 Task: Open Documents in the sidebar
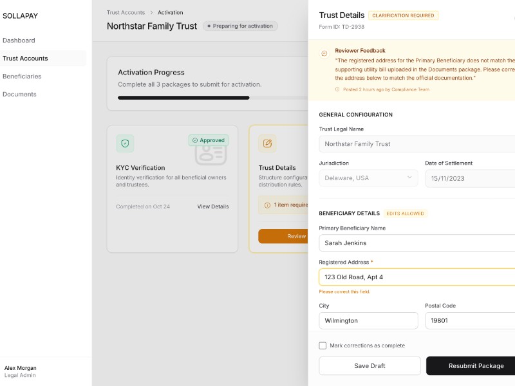tap(19, 95)
